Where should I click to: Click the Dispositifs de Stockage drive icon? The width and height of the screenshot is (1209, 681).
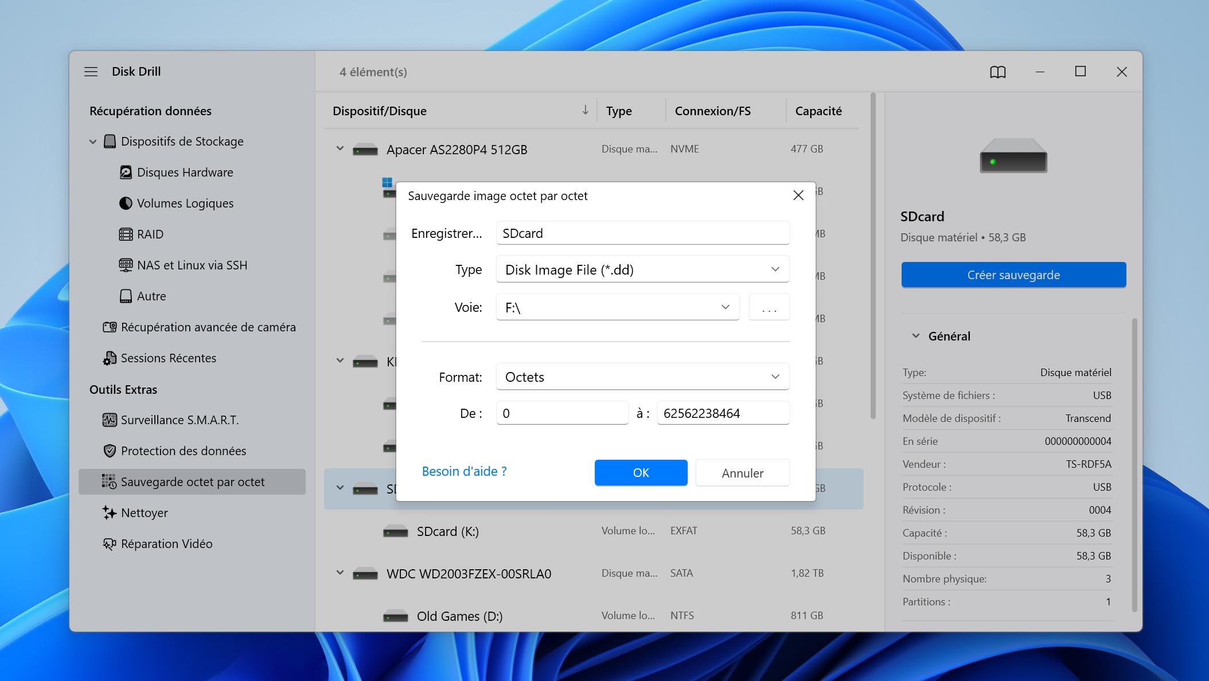coord(110,142)
